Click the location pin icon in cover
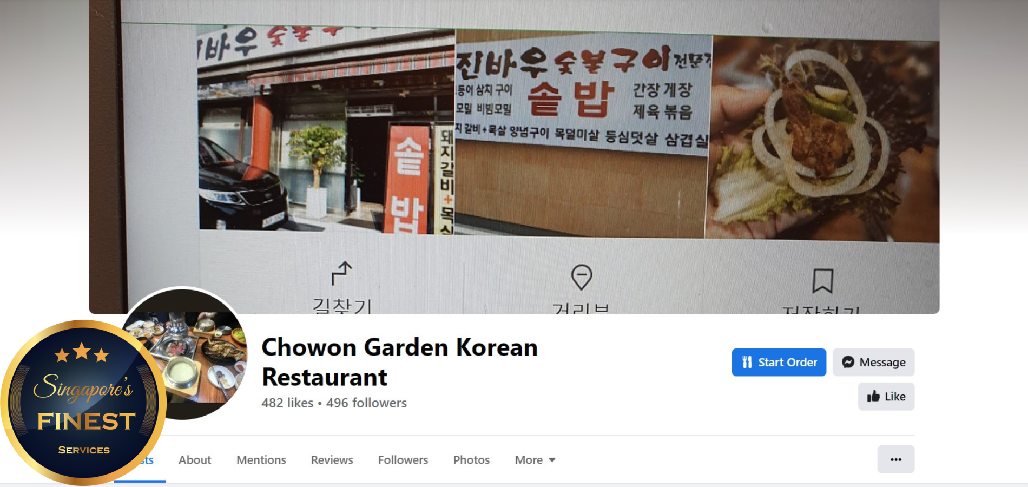The image size is (1028, 487). 582,277
